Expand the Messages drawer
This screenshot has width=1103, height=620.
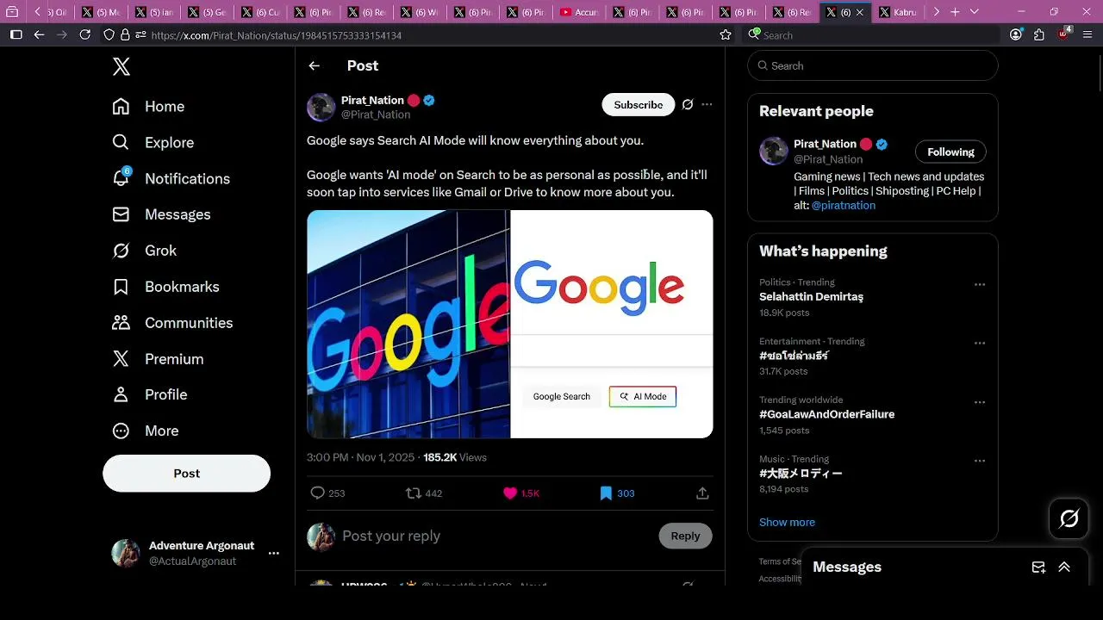(1064, 567)
